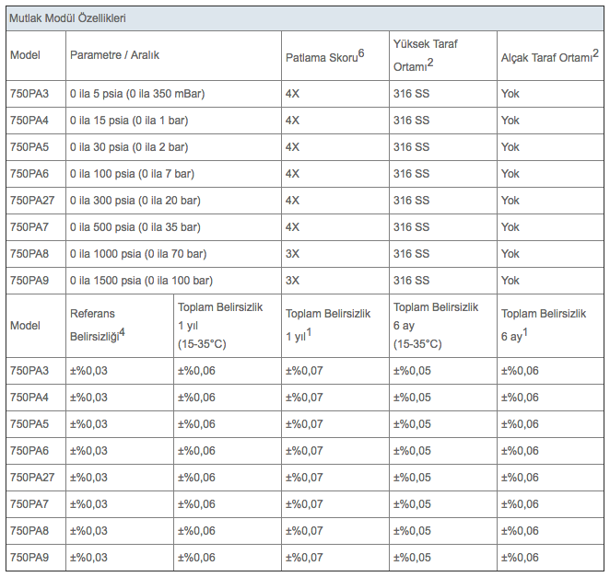
Task: Click the 'Yüksek Taraf Ortamı' header
Action: click(425, 55)
